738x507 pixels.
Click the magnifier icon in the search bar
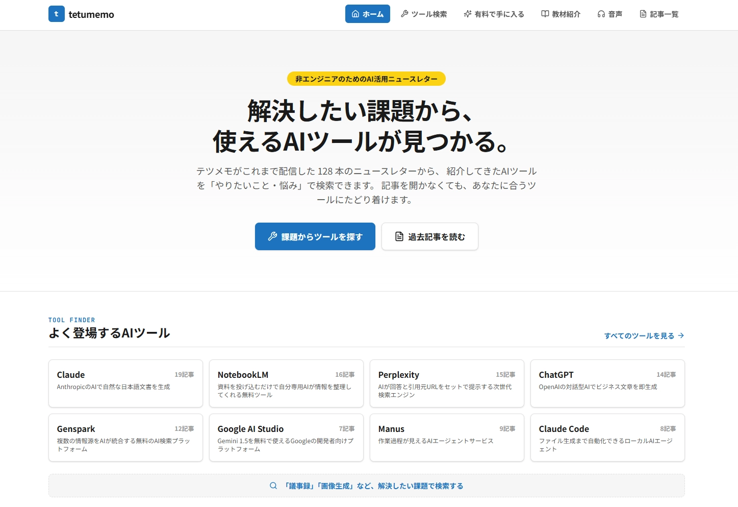coord(273,486)
